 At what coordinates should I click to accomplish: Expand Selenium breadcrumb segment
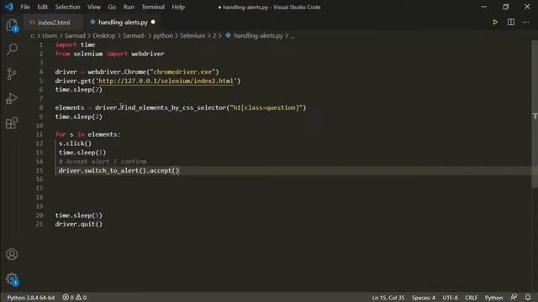193,35
